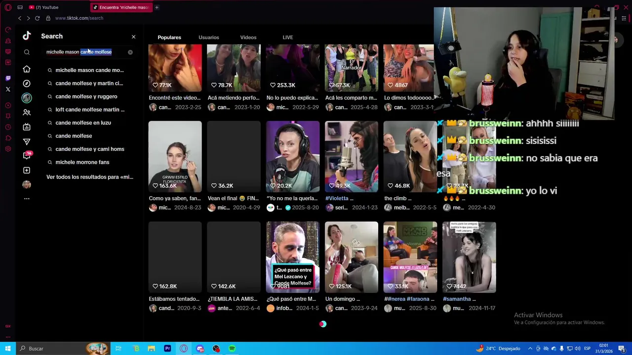632x355 pixels.
Task: Reload the page in the browser
Action: click(37, 18)
